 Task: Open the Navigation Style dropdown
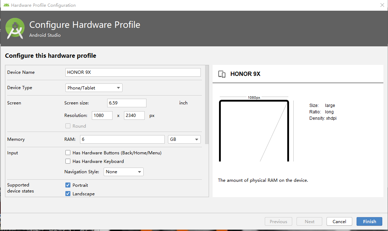pyautogui.click(x=124, y=172)
